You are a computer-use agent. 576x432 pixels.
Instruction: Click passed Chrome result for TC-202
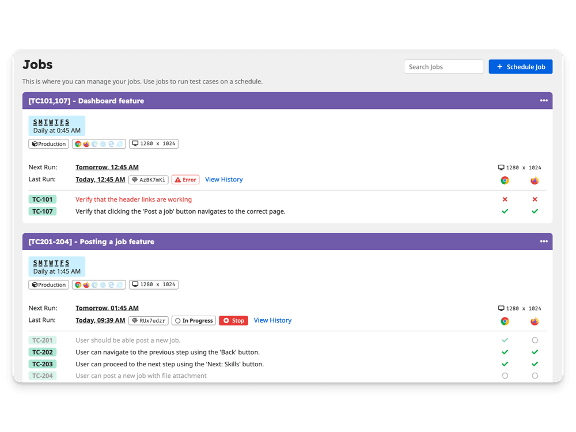tap(505, 352)
